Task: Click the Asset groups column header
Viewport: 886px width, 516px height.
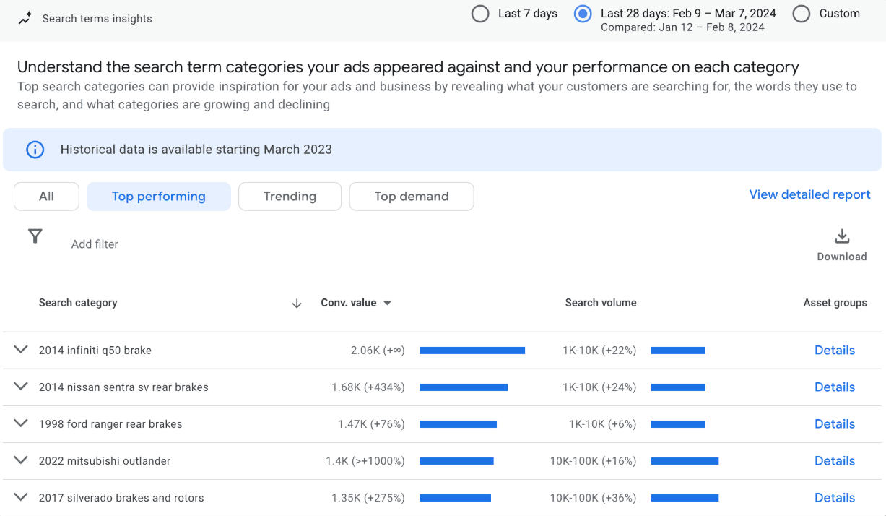Action: (835, 303)
